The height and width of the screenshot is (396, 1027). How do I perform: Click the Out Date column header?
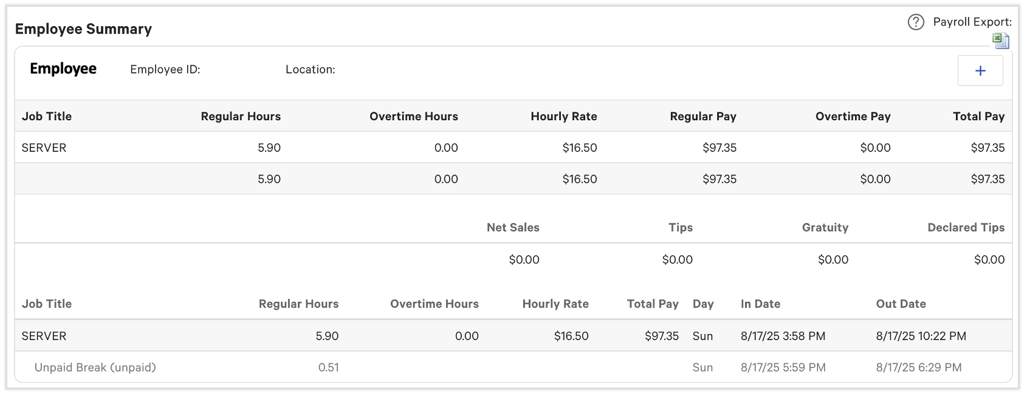(901, 304)
